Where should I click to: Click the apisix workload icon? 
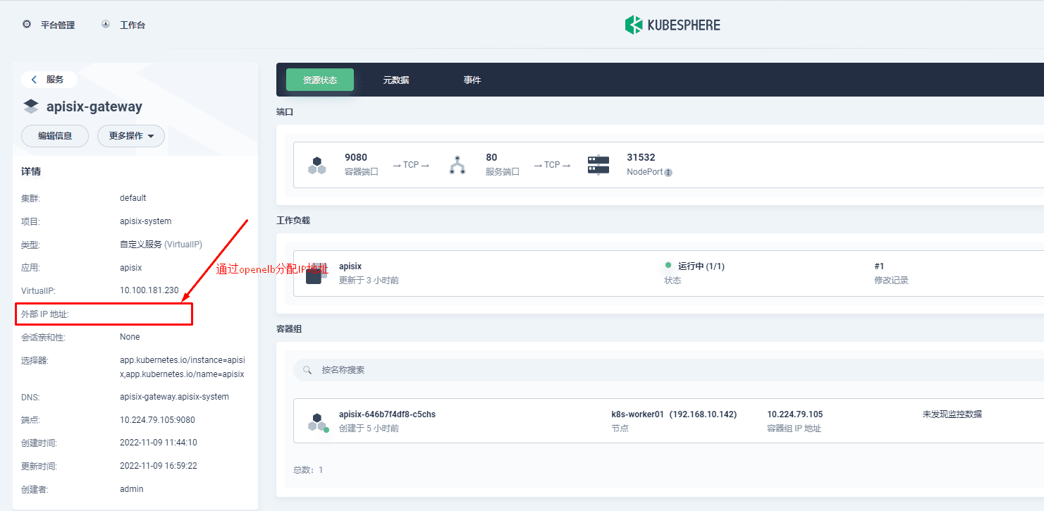[x=315, y=273]
